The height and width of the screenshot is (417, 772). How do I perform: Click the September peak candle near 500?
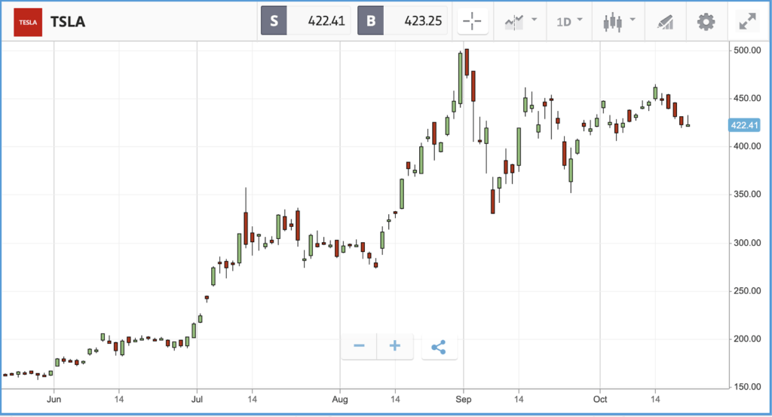click(x=467, y=62)
